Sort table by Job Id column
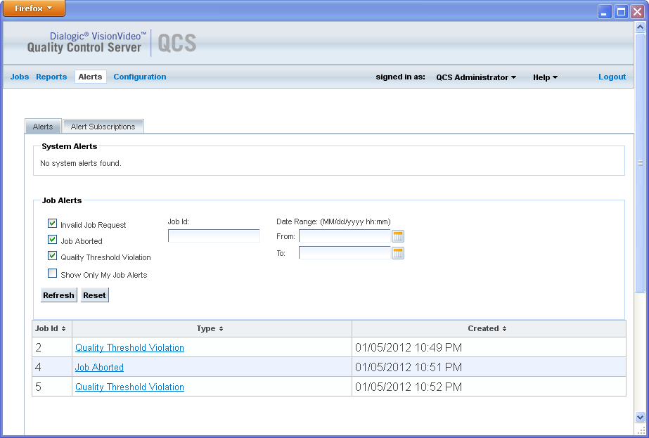The width and height of the screenshot is (649, 438). (x=51, y=328)
